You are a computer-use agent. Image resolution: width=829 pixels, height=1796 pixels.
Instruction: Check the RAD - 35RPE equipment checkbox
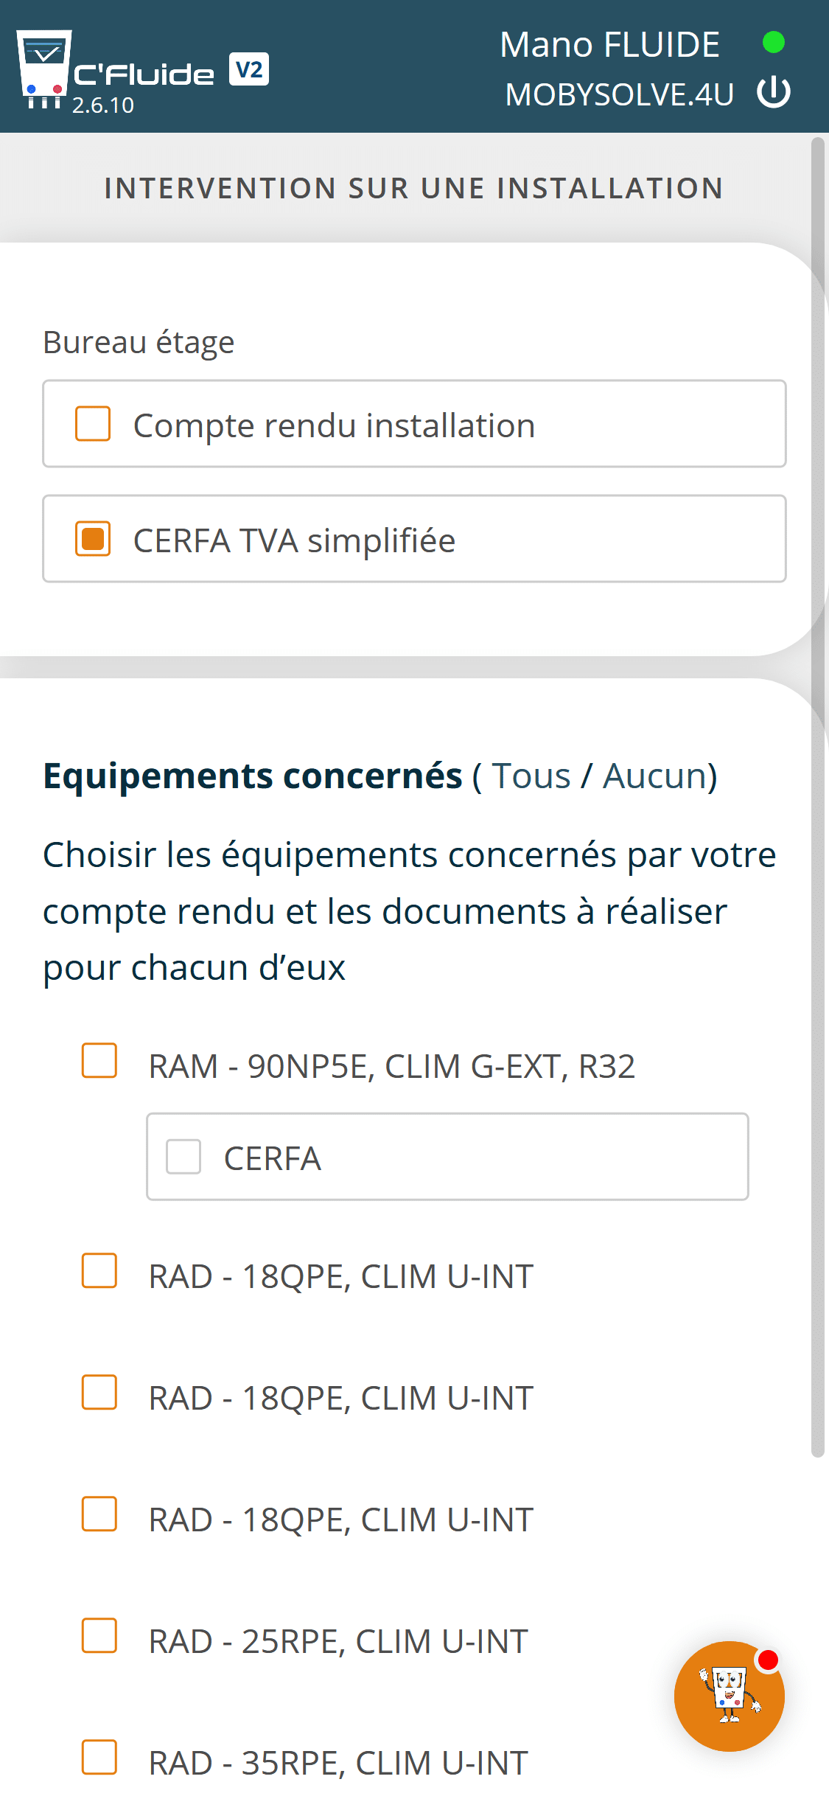tap(99, 1757)
